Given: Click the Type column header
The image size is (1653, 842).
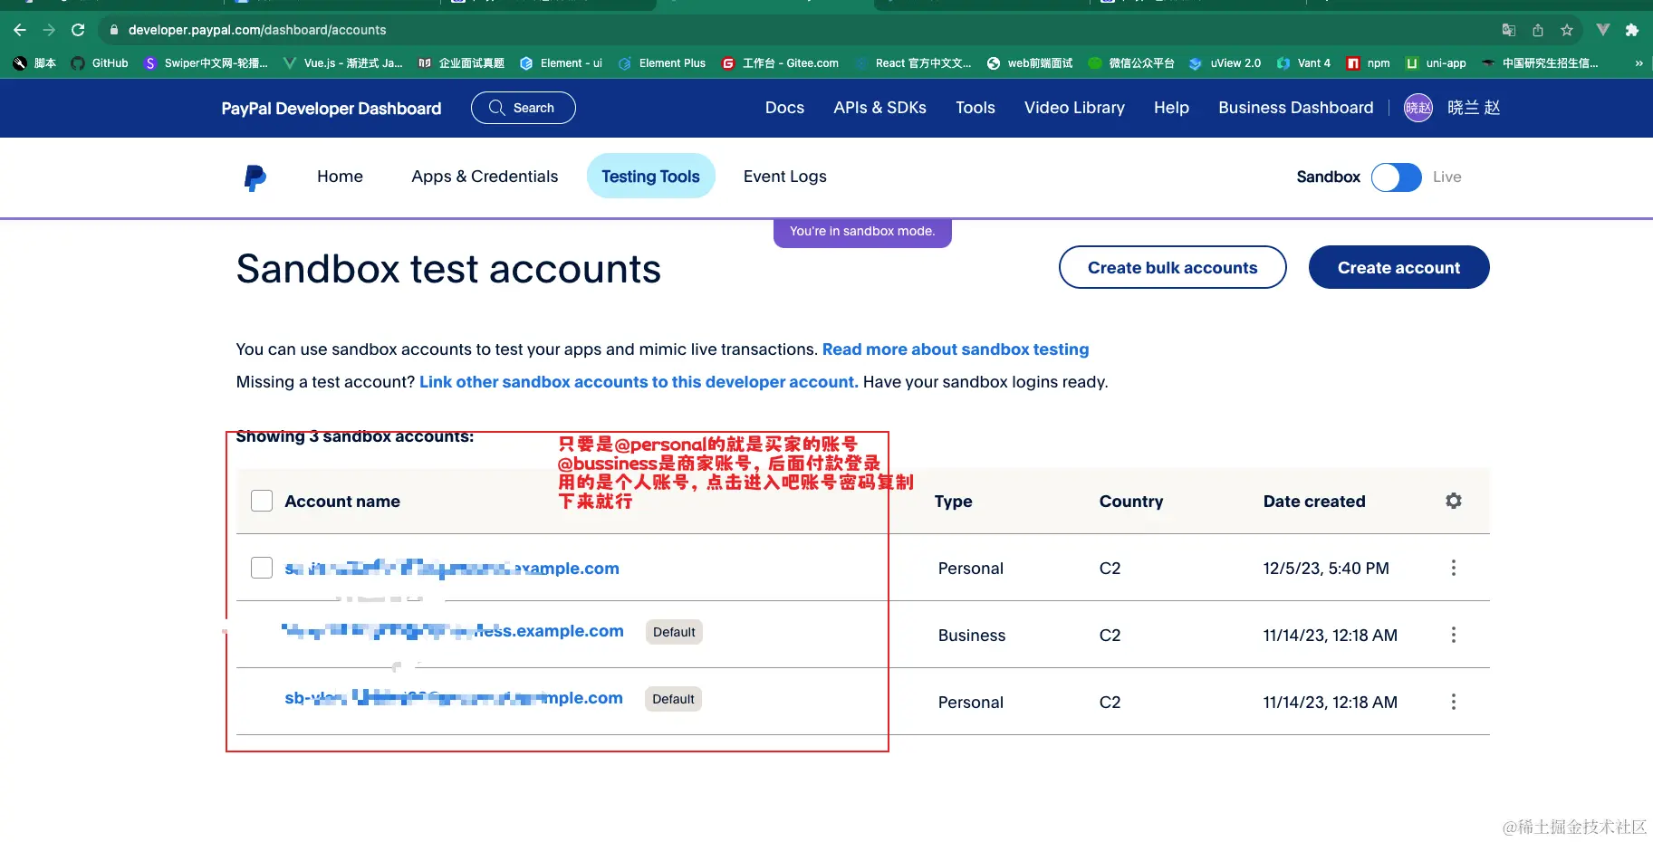Looking at the screenshot, I should (954, 502).
